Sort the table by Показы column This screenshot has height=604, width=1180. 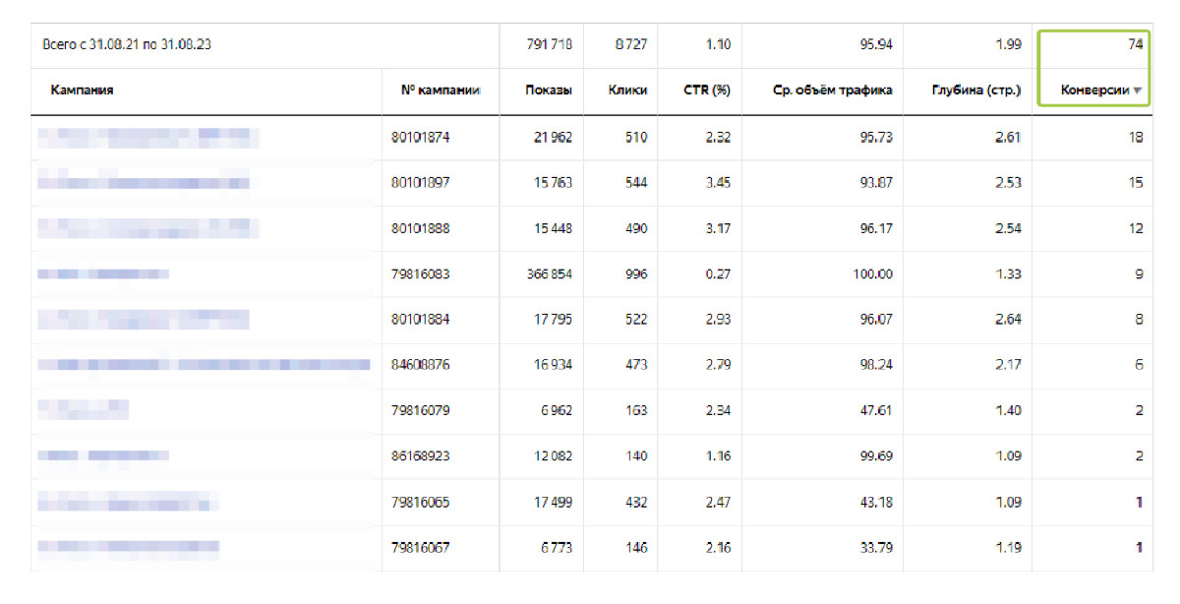coord(550,91)
